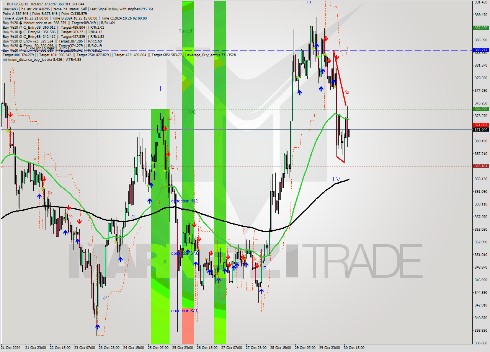Image resolution: width=490 pixels, height=352 pixels.
Task: Select the 'Buy %10 @ C_Entry61: 351.586' line
Action: coord(29,32)
